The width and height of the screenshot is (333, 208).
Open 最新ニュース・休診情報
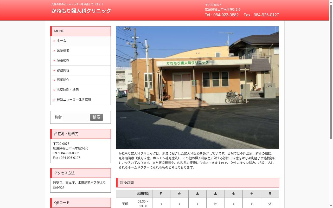(80, 100)
